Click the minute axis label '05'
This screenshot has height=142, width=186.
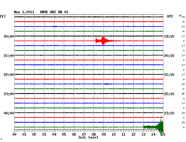pyautogui.click(x=64, y=134)
